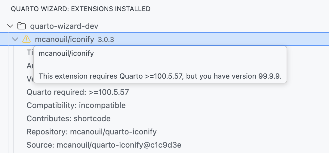Select the mcanouil/iconify extension name

(64, 39)
